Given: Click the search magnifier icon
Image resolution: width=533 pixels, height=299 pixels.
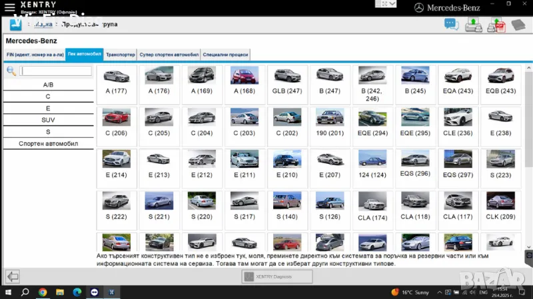Looking at the screenshot, I should (x=11, y=71).
